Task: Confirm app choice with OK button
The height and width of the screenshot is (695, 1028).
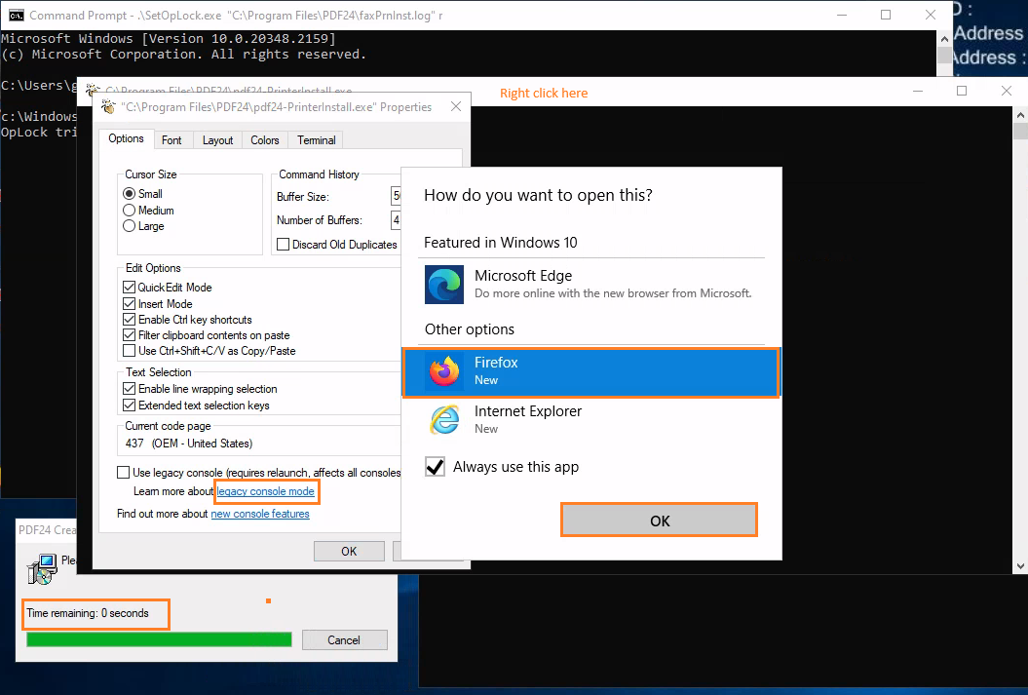Action: tap(659, 521)
